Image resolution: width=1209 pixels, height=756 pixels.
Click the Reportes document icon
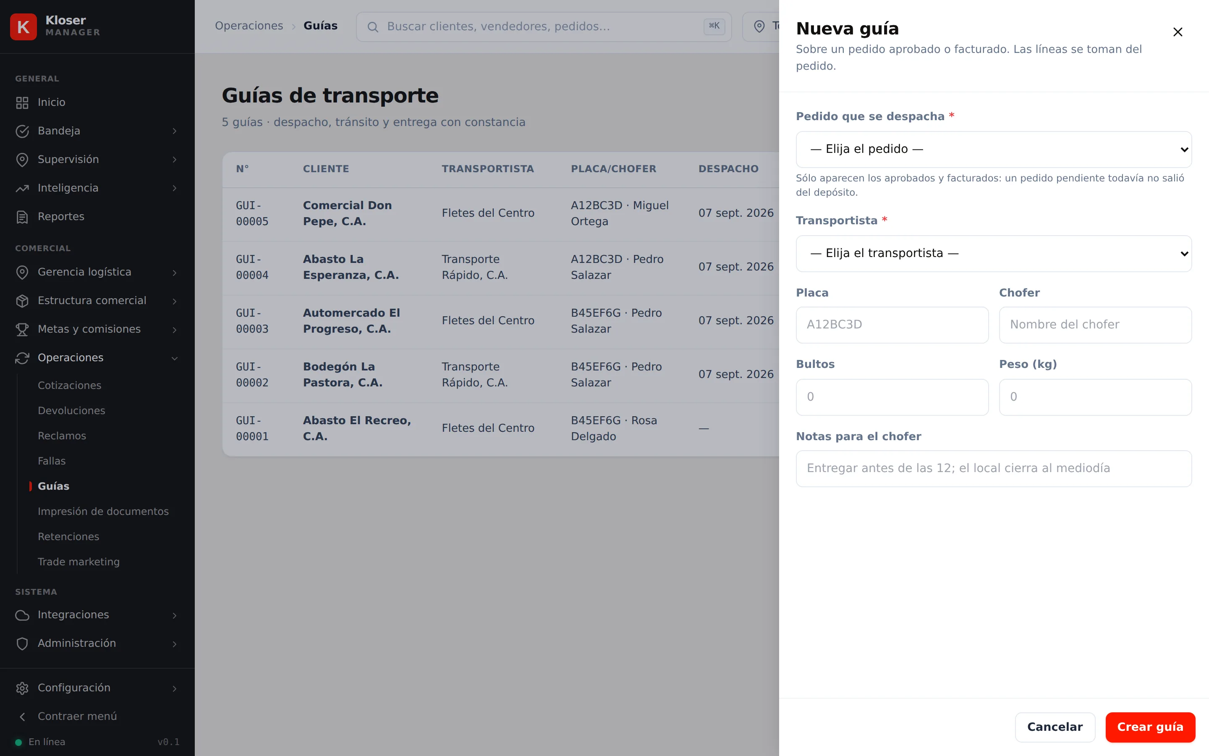pyautogui.click(x=22, y=216)
